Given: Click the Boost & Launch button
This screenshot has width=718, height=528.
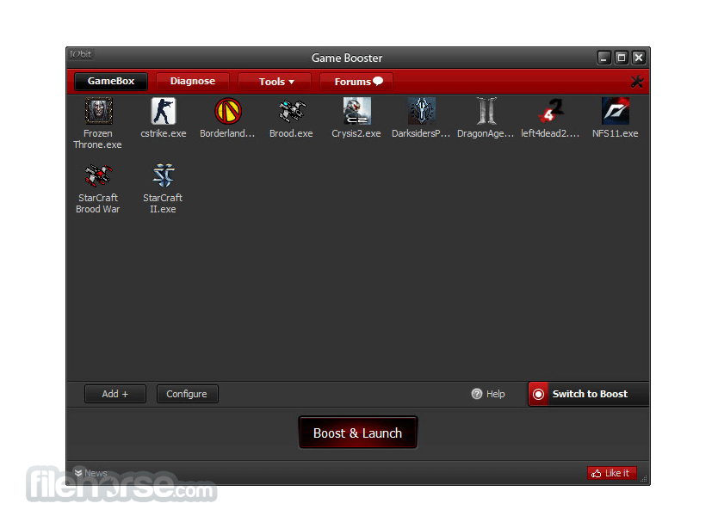Looking at the screenshot, I should tap(357, 433).
